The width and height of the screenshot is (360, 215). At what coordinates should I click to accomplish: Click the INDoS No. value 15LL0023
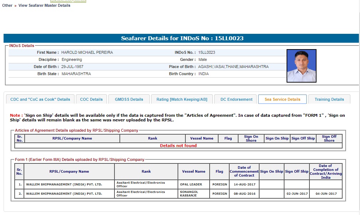(x=207, y=52)
